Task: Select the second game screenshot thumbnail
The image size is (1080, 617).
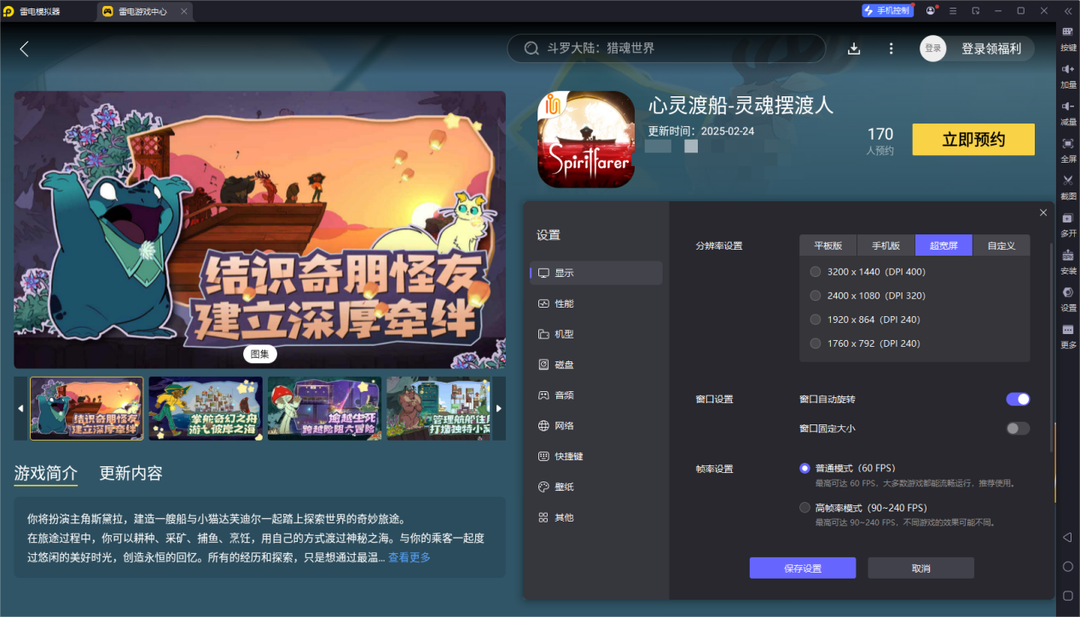Action: click(205, 408)
